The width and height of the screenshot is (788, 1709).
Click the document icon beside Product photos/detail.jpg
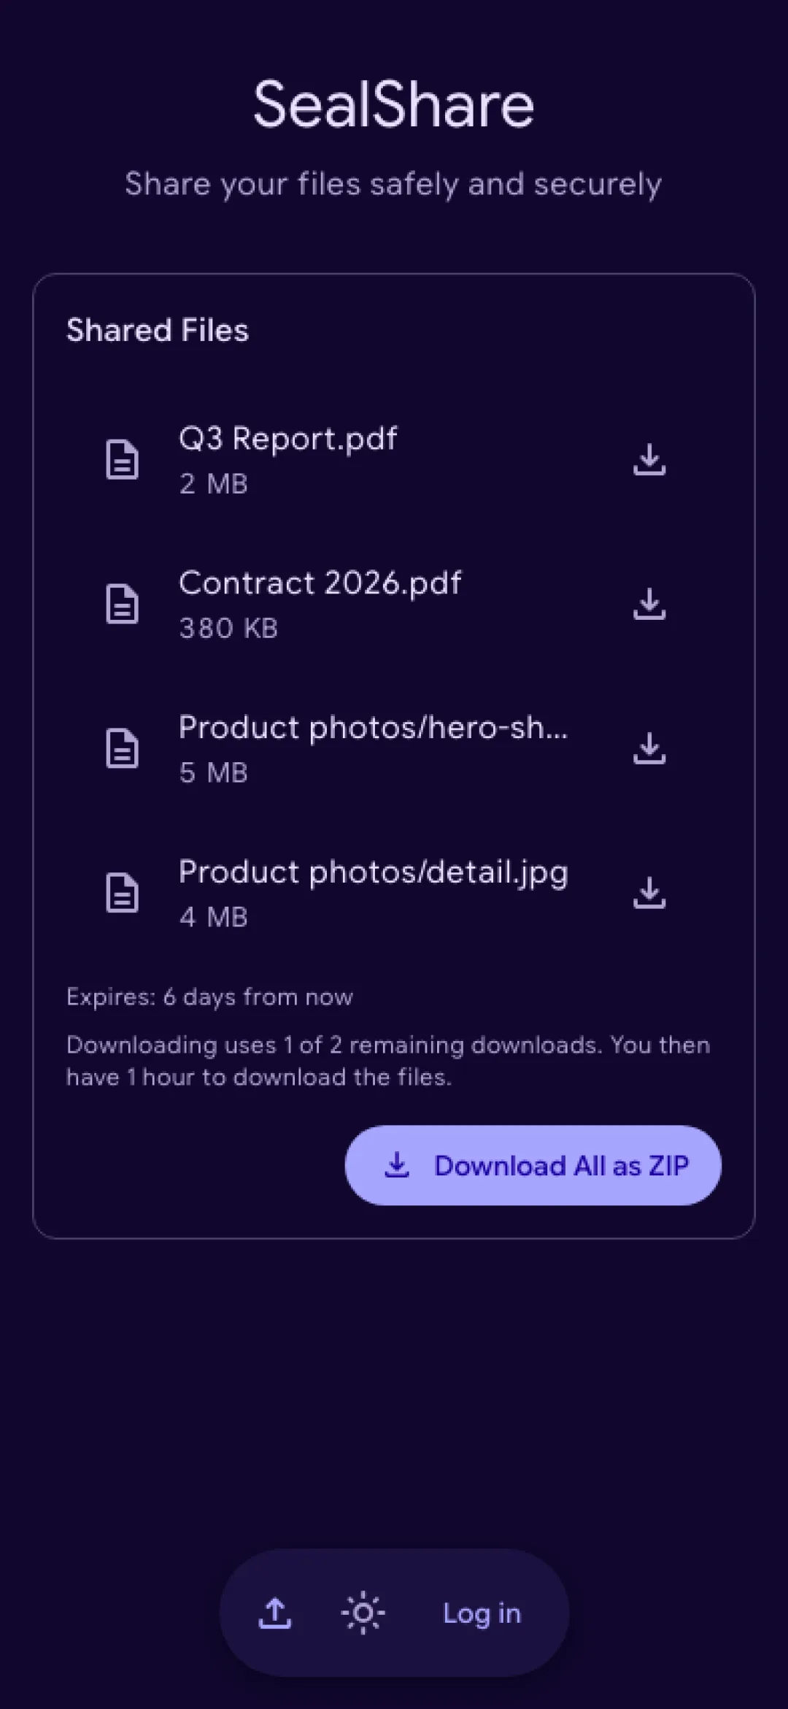[x=122, y=894]
